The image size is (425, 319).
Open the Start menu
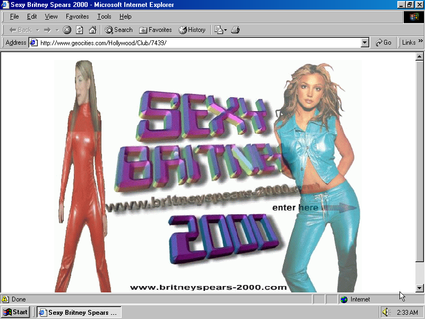pyautogui.click(x=15, y=312)
